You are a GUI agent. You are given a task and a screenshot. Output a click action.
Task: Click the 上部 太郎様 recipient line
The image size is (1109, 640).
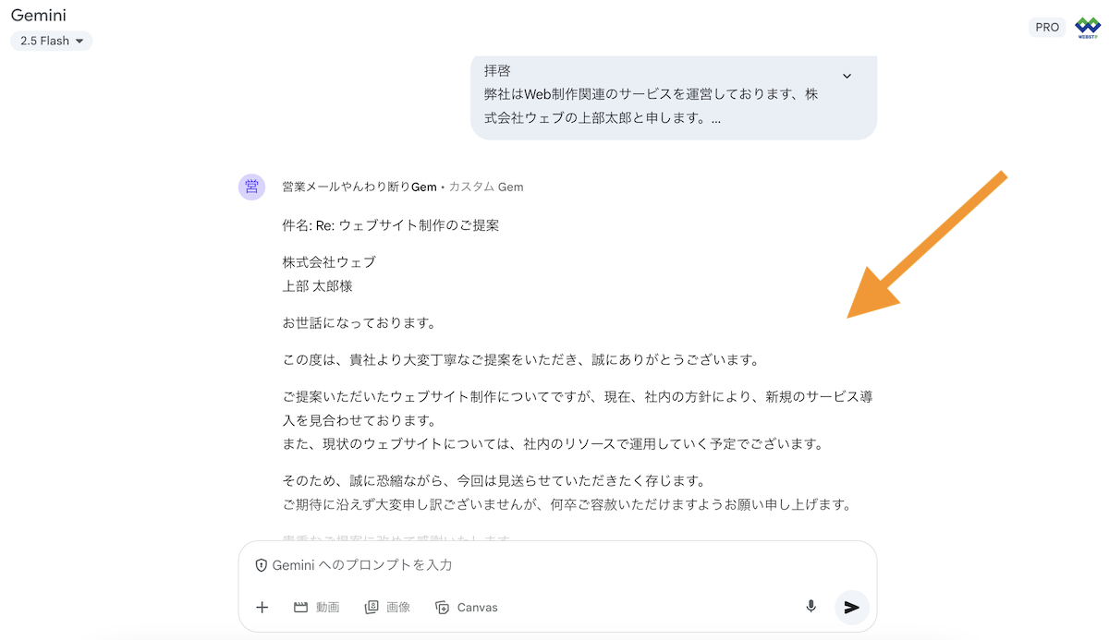tap(318, 286)
